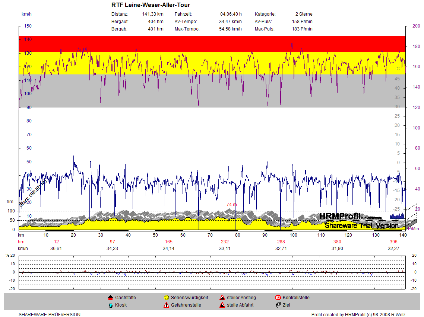
Task: Click the Distanz value 141,33 km
Action: [x=153, y=14]
